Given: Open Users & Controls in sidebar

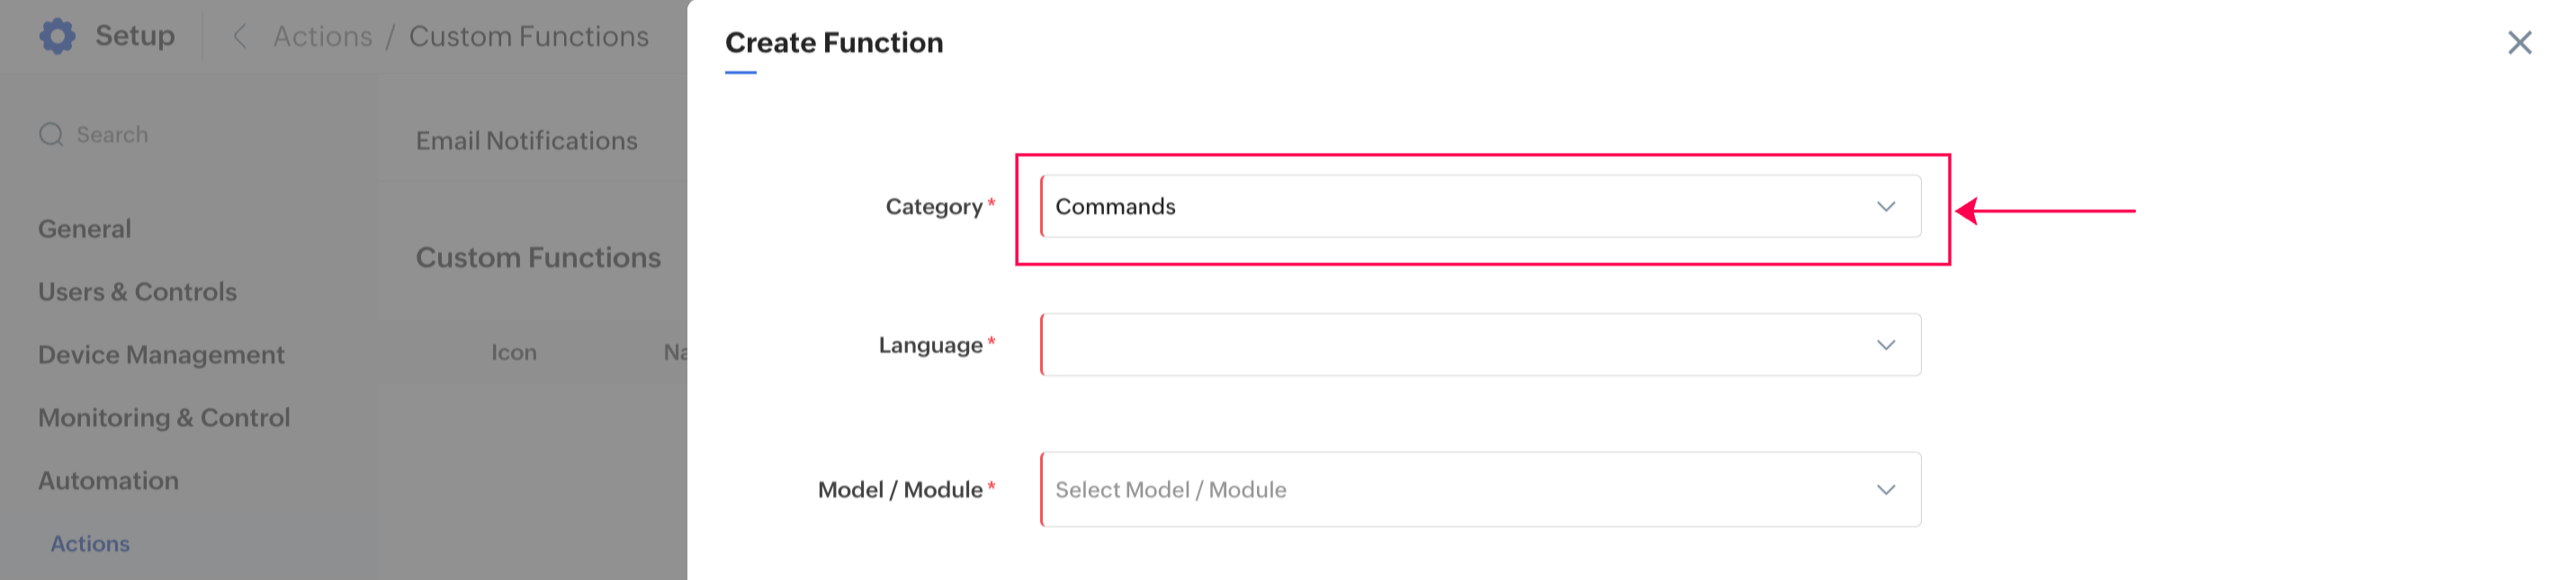Looking at the screenshot, I should click(x=137, y=292).
